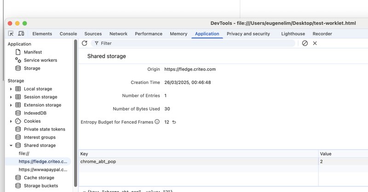
Task: Click the filter funnel icon
Action: (x=97, y=43)
